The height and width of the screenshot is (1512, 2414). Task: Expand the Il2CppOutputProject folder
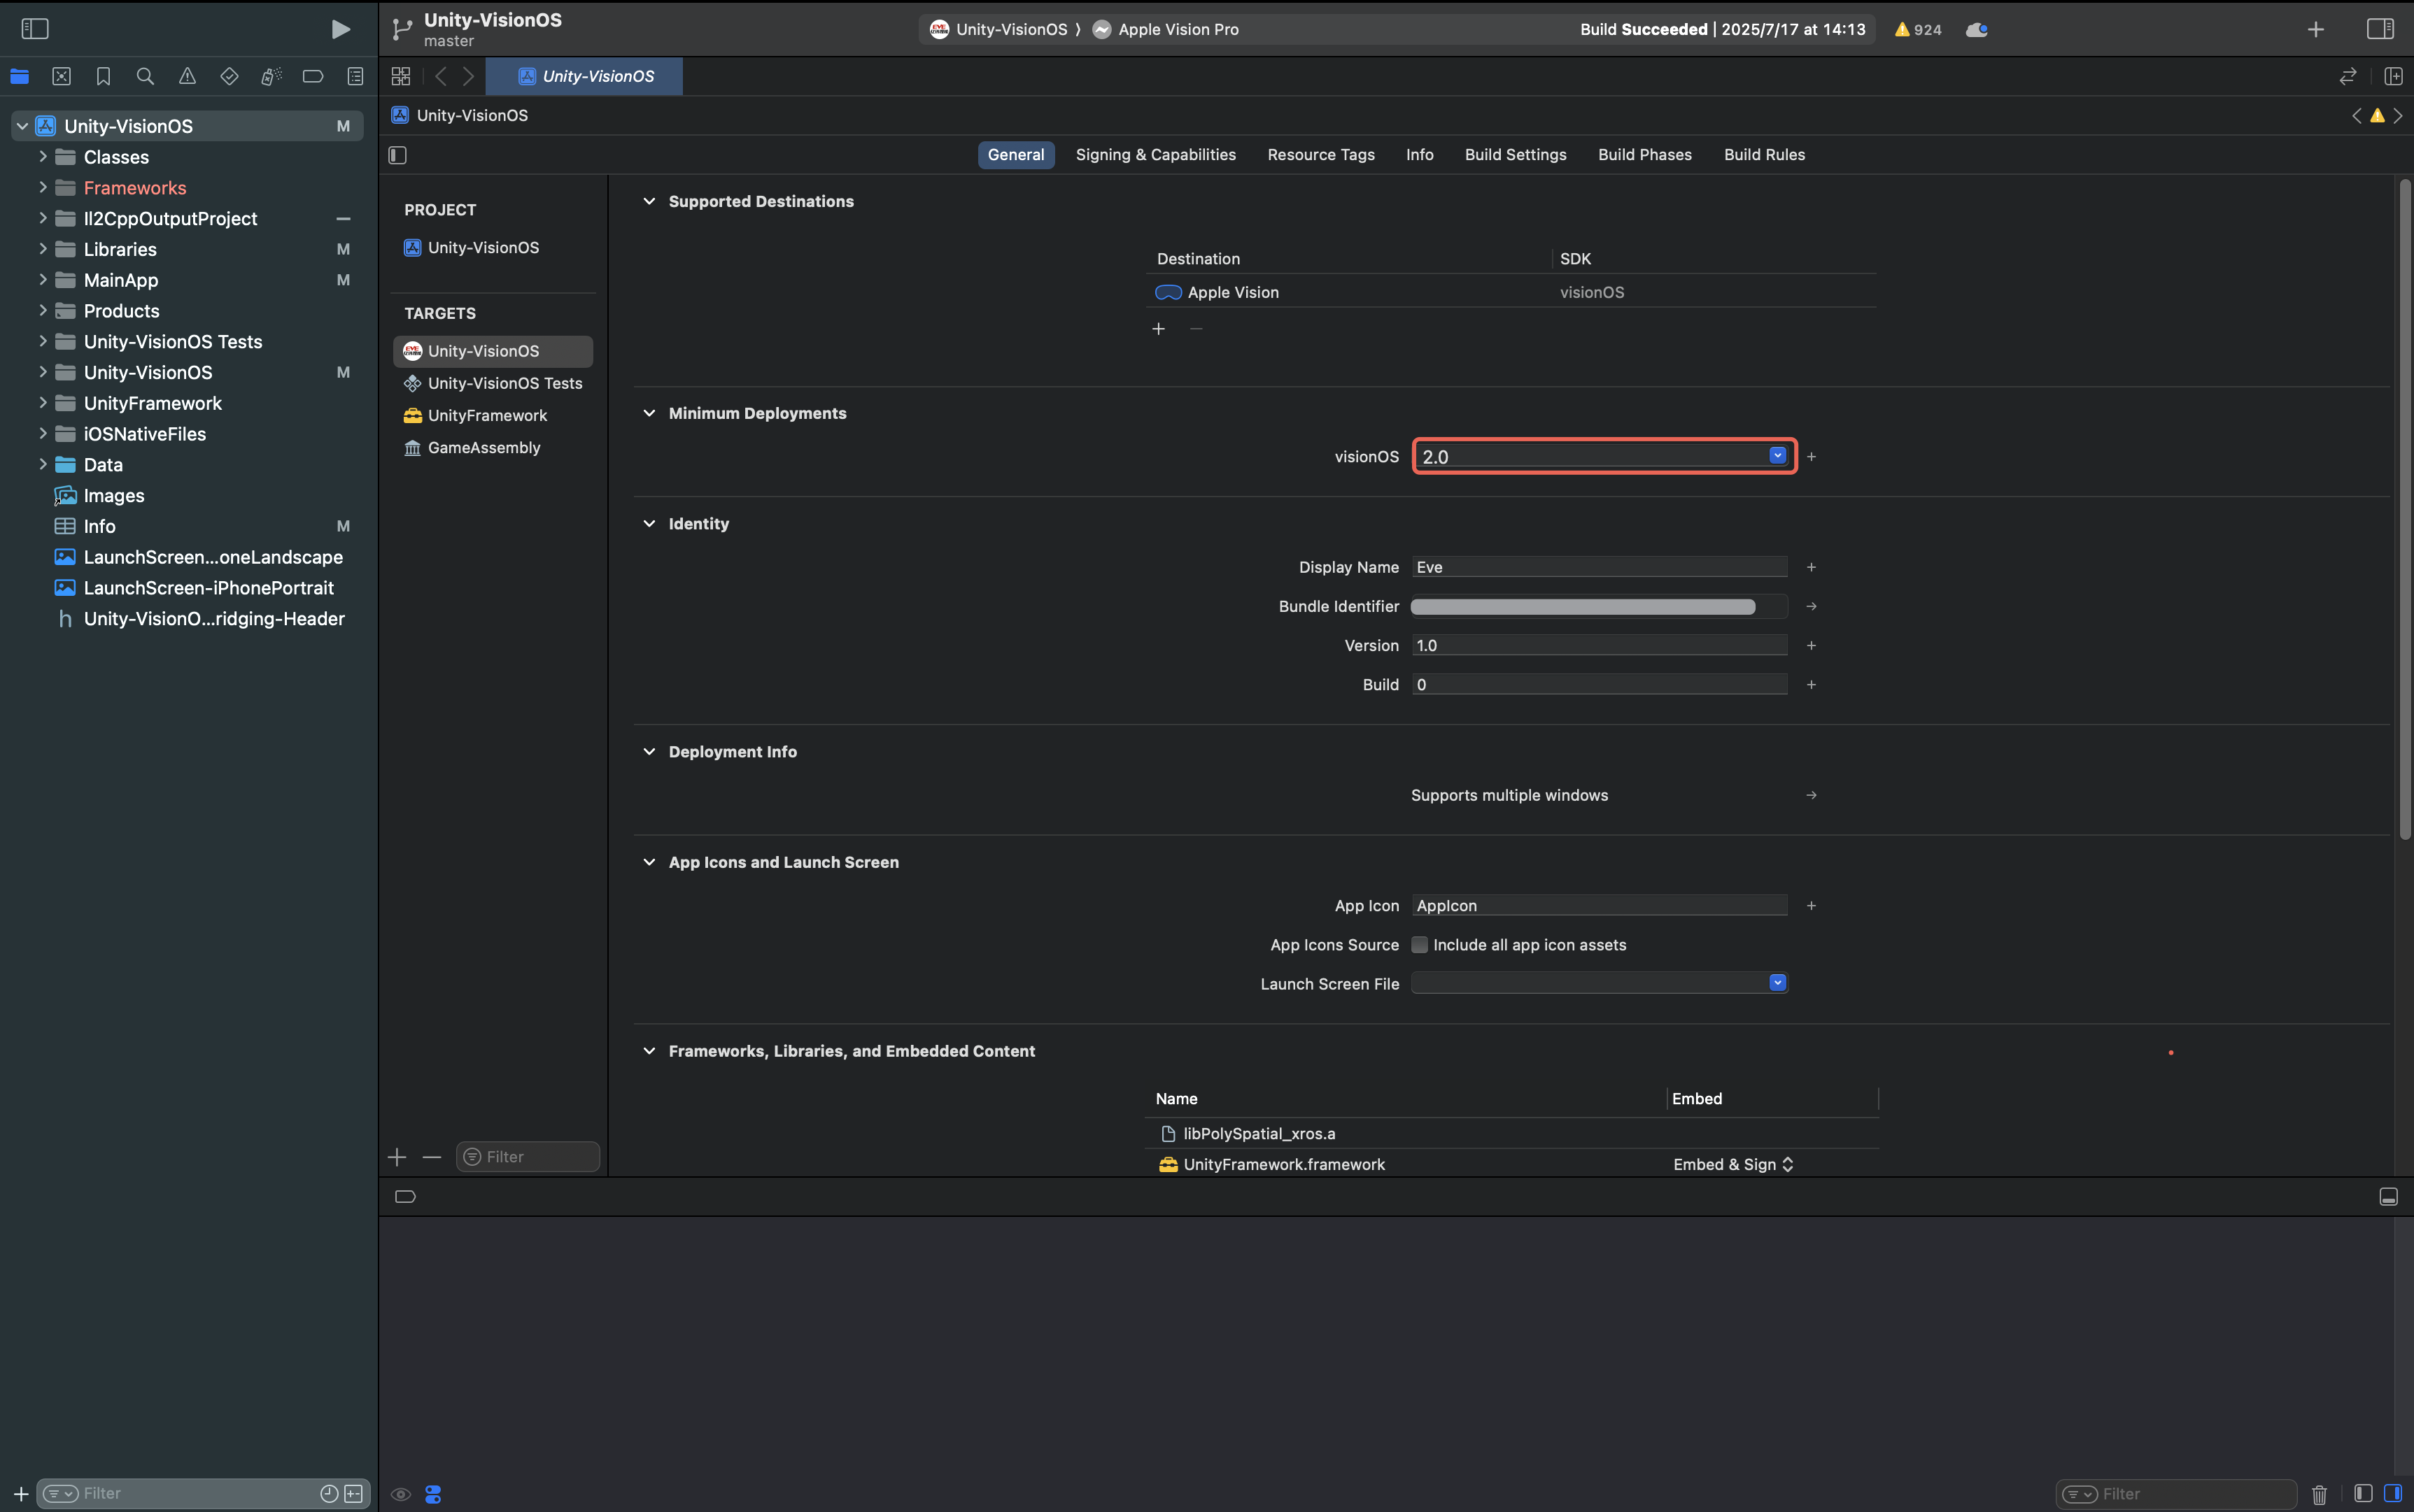[x=42, y=218]
